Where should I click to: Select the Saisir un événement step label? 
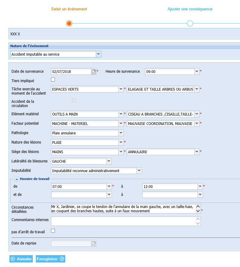point(69,9)
